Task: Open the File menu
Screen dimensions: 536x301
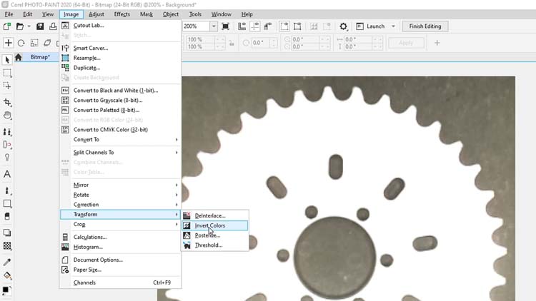Action: pyautogui.click(x=9, y=14)
